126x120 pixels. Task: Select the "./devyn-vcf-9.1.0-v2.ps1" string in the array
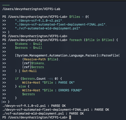click(38, 21)
